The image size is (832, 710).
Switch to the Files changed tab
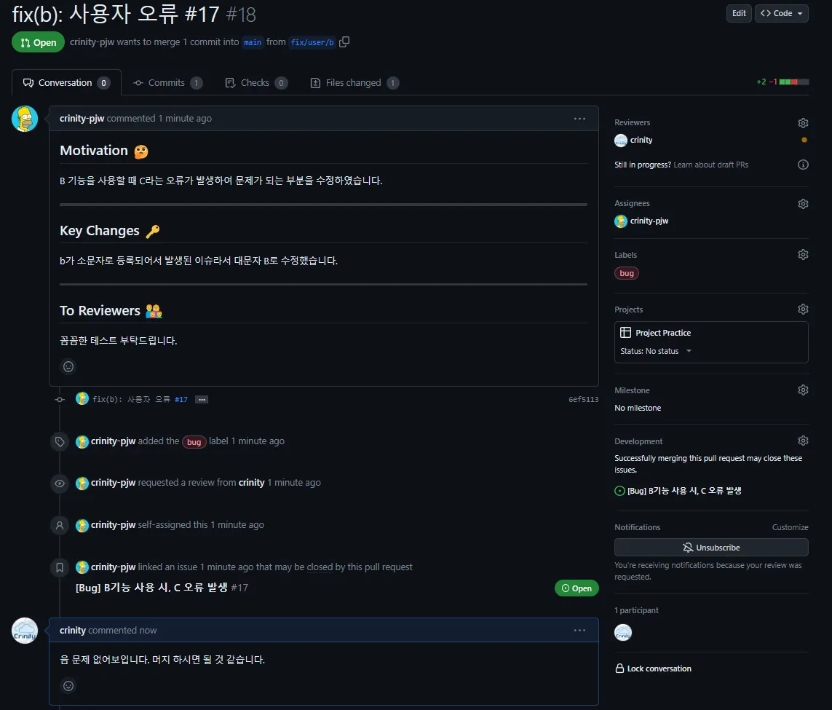coord(354,83)
